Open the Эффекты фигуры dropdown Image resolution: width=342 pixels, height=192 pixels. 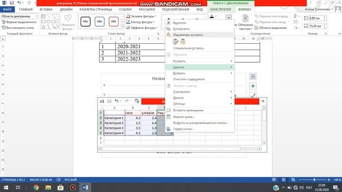(142, 28)
